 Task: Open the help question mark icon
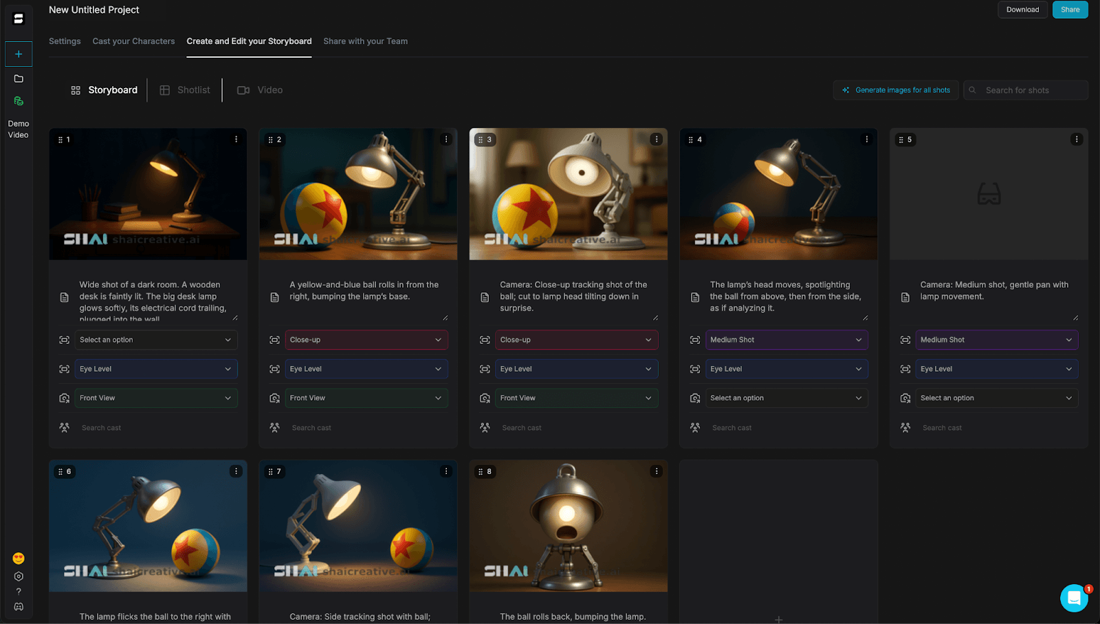(19, 592)
